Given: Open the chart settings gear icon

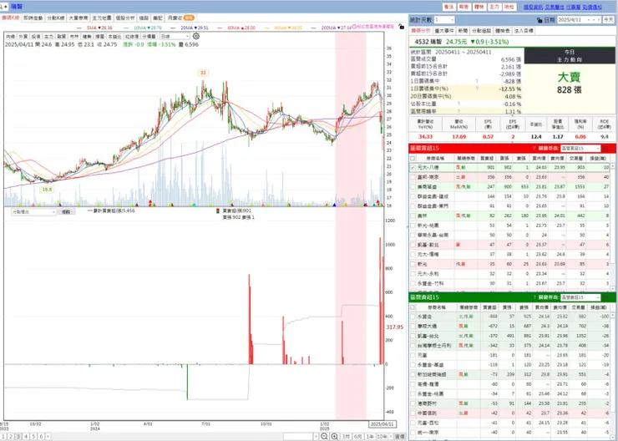Looking at the screenshot, I should click(x=196, y=36).
